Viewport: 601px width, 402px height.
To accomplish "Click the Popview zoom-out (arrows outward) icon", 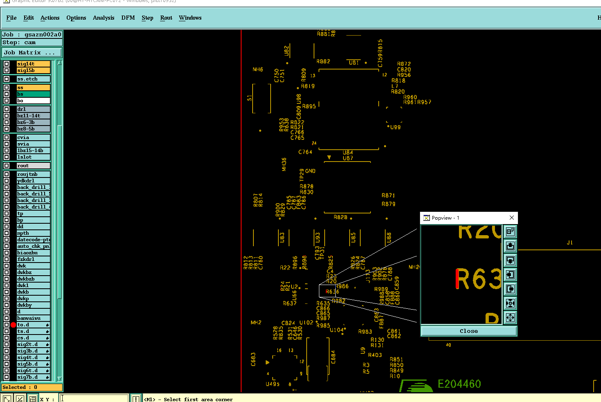I will [510, 317].
